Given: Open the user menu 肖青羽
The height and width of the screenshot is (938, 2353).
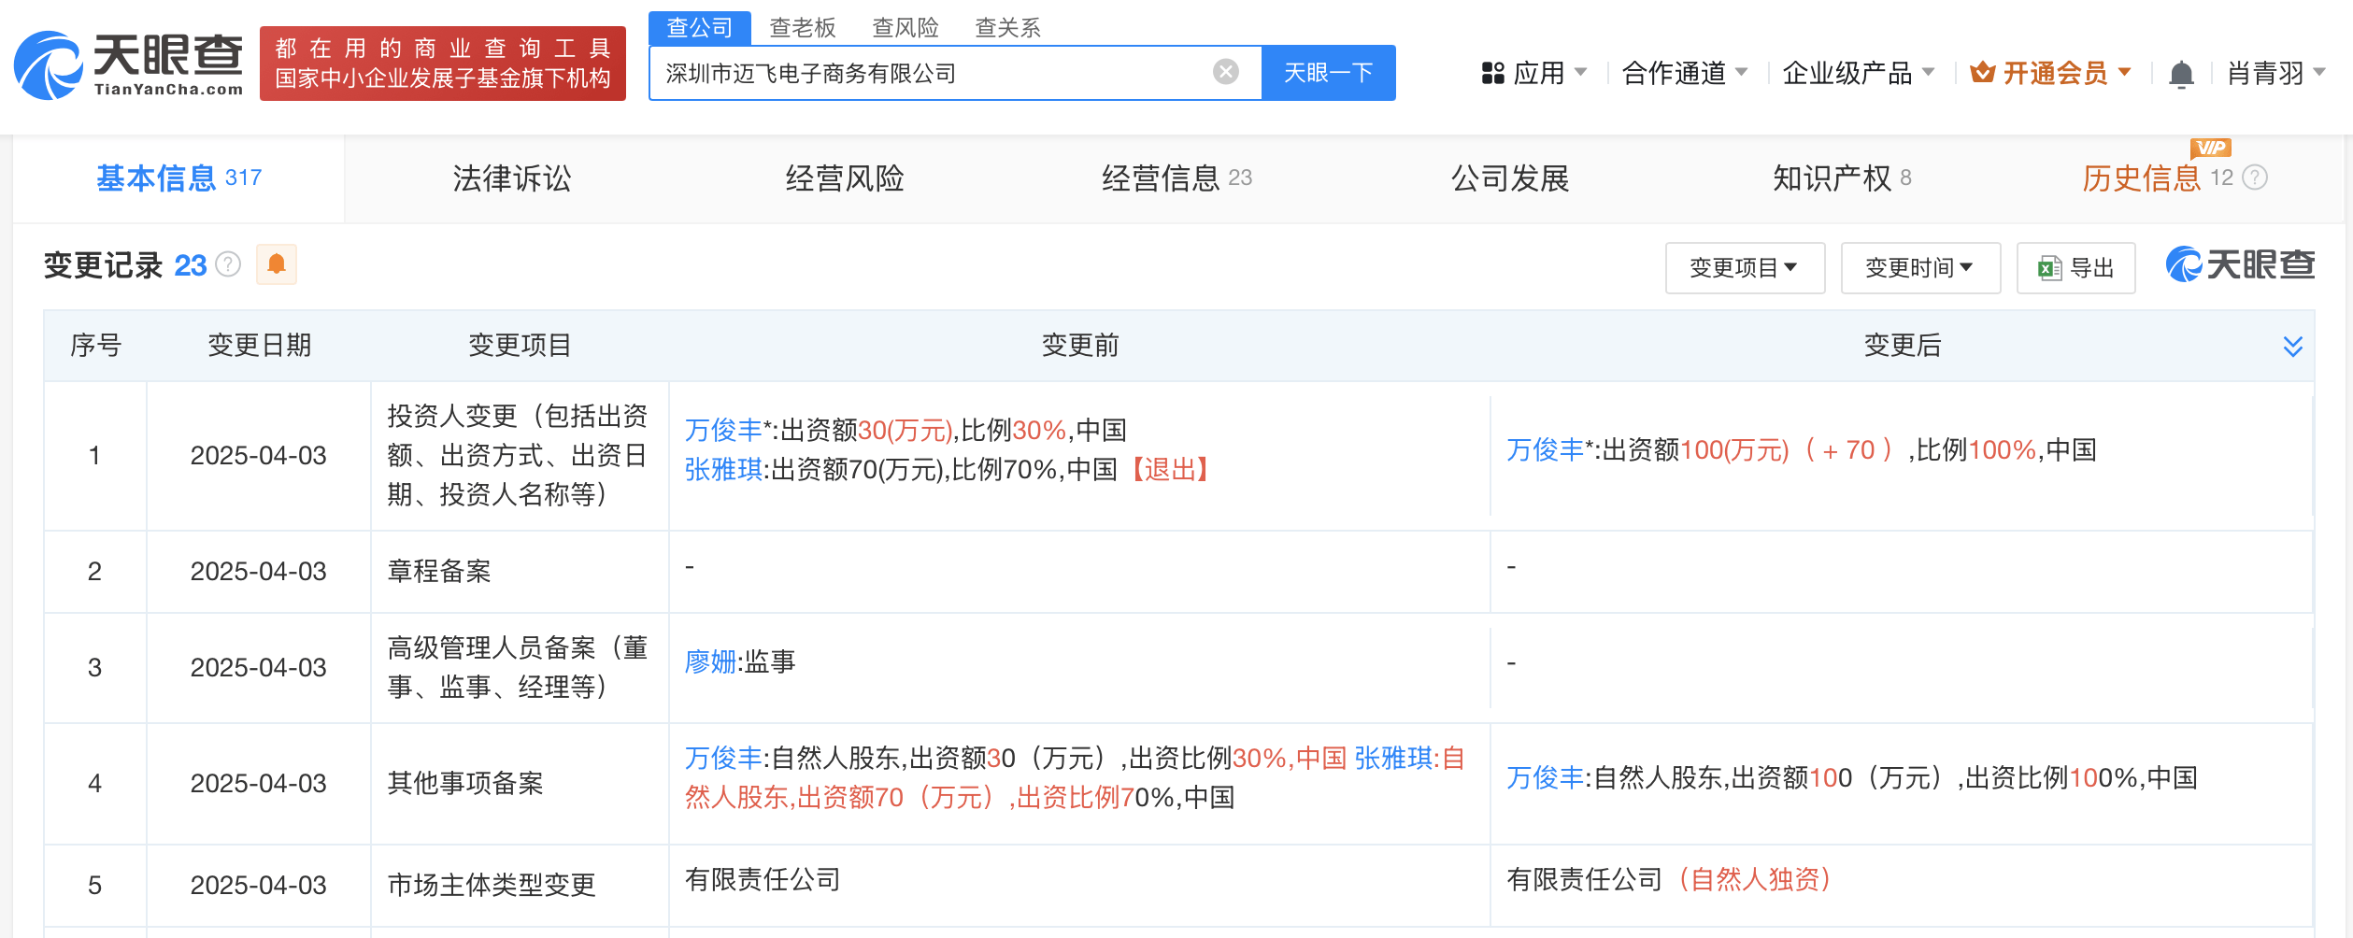Looking at the screenshot, I should [x=2276, y=73].
